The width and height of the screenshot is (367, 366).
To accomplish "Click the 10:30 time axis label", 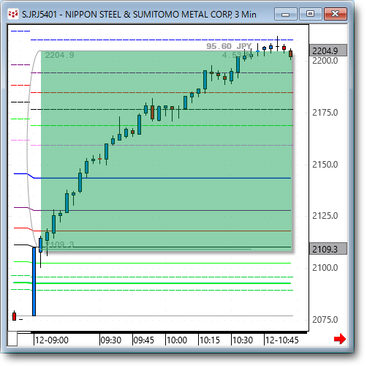I will pos(243,340).
